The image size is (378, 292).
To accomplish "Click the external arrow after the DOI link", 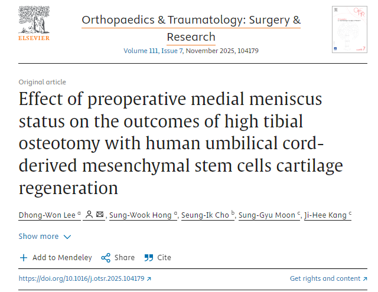I will (149, 279).
